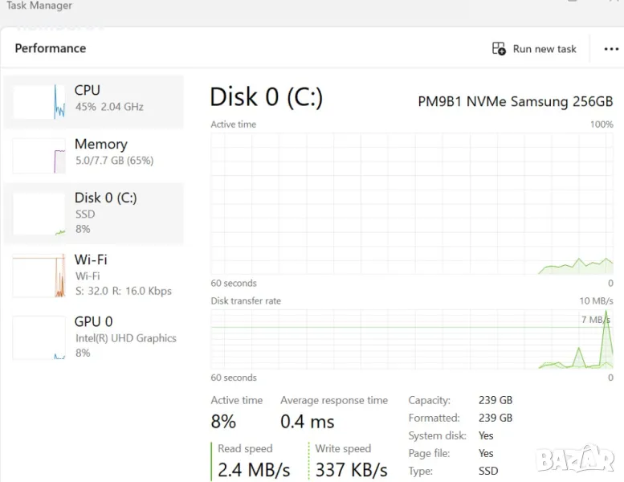Click the CPU mini usage graph
Image resolution: width=624 pixels, height=482 pixels.
coord(39,102)
